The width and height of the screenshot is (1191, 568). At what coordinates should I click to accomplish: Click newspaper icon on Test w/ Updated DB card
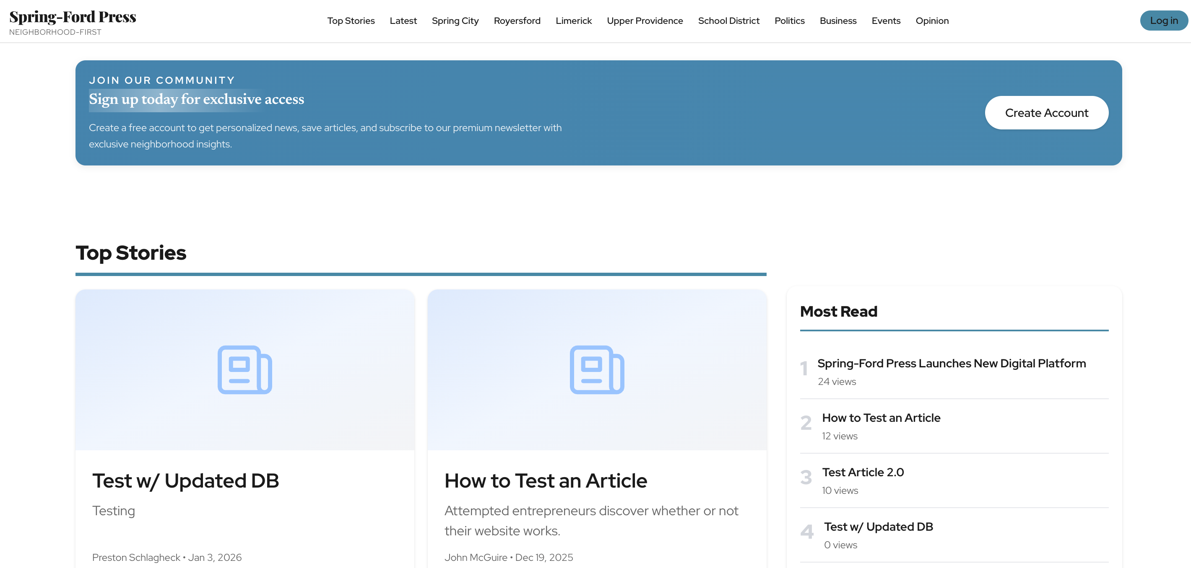(x=244, y=369)
